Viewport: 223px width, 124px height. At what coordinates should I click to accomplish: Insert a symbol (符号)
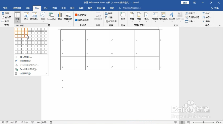(x=206, y=17)
